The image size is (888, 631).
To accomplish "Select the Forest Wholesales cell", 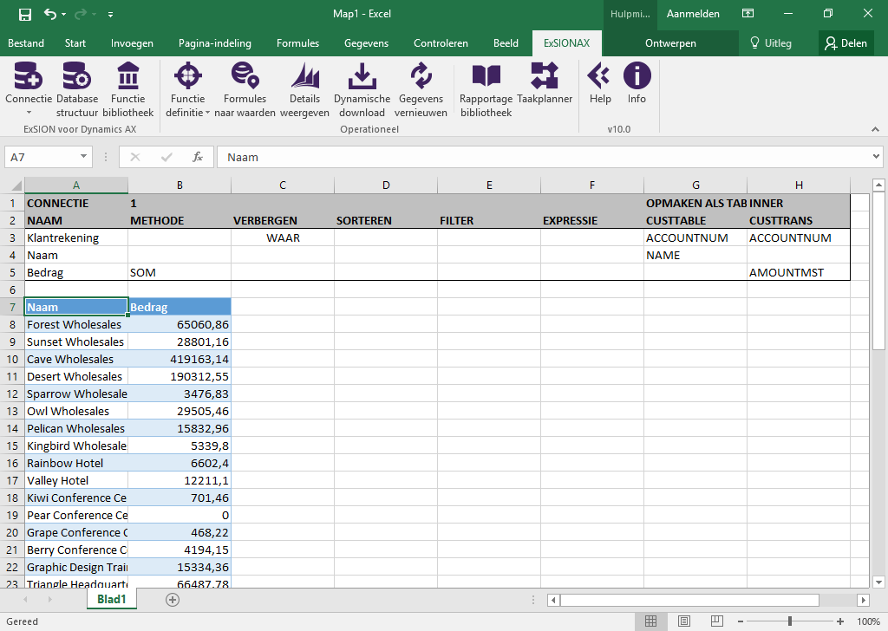I will 76,324.
